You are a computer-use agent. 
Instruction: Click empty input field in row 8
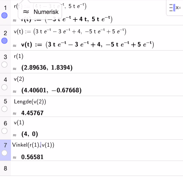[97, 168]
